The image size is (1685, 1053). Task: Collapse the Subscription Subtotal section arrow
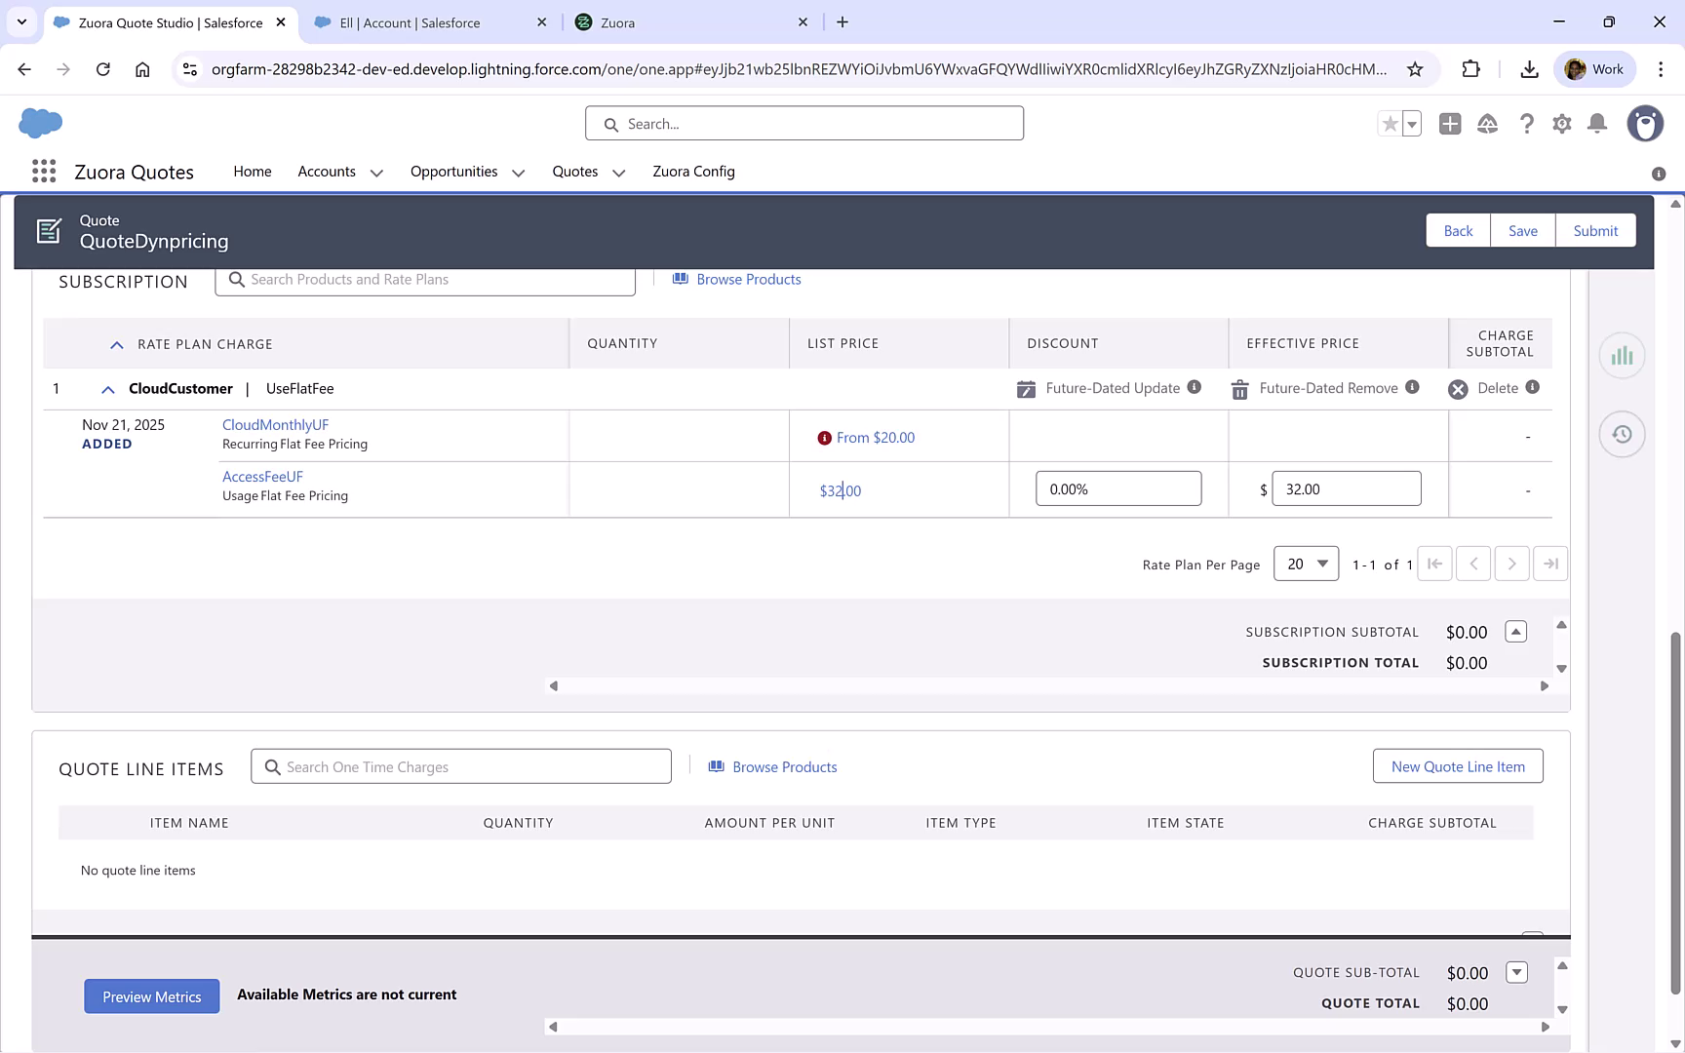[x=1515, y=631]
